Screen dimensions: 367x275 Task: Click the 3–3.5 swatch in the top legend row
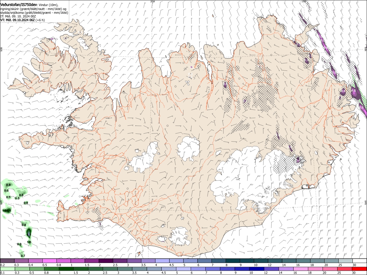[x=134, y=261]
